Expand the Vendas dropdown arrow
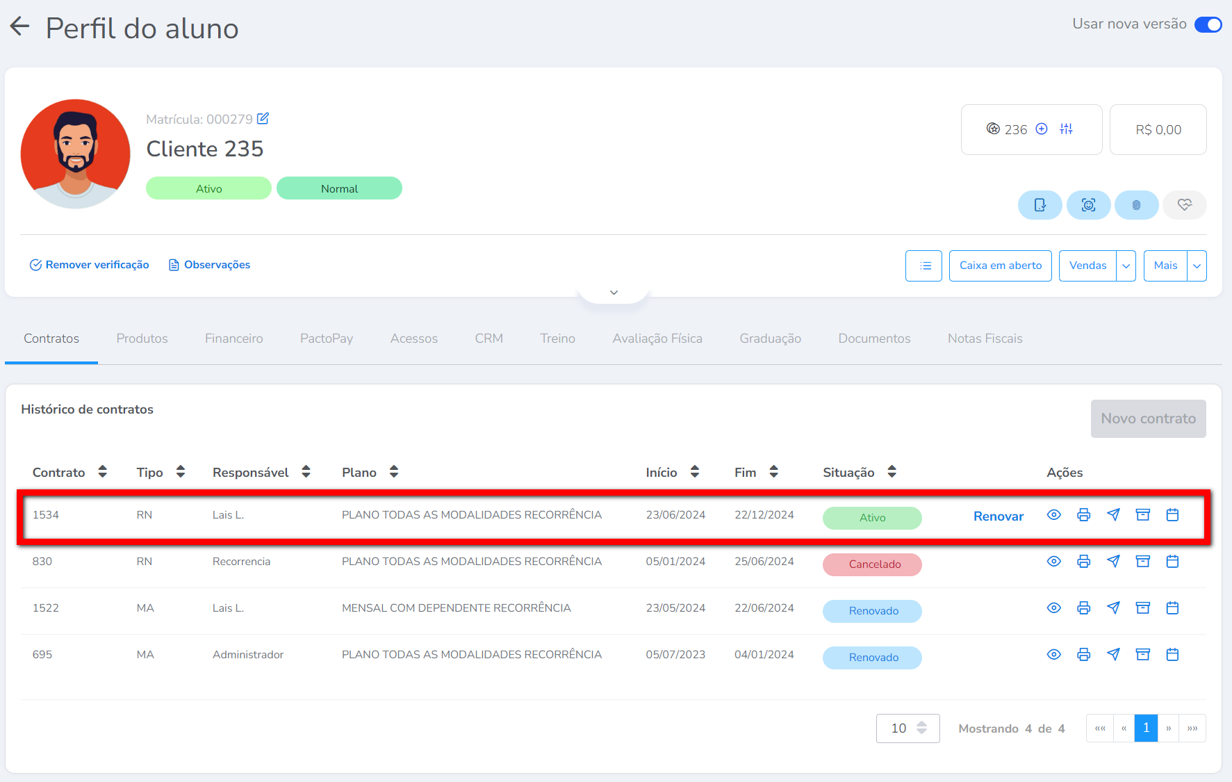1232x782 pixels. point(1126,266)
